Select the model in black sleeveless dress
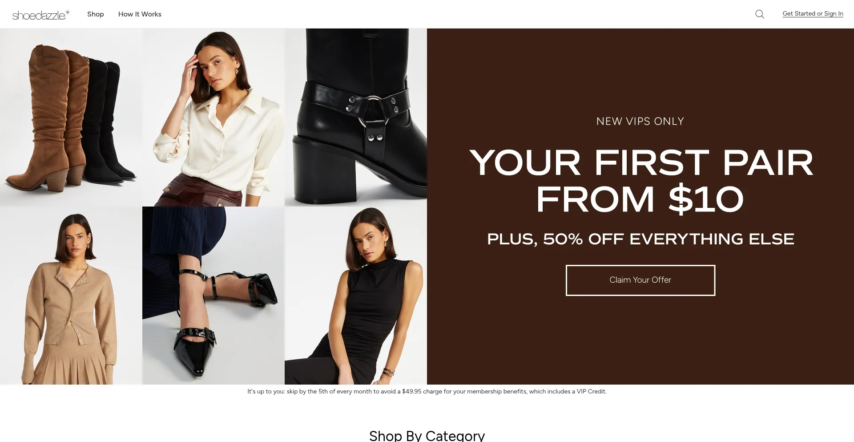 coord(356,296)
